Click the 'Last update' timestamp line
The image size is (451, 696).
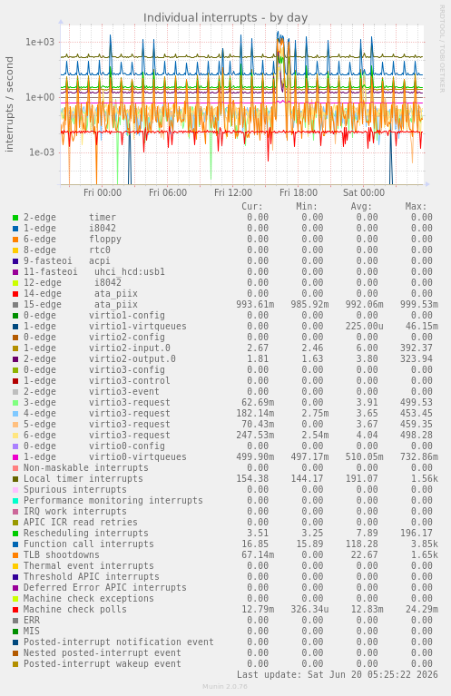click(338, 675)
